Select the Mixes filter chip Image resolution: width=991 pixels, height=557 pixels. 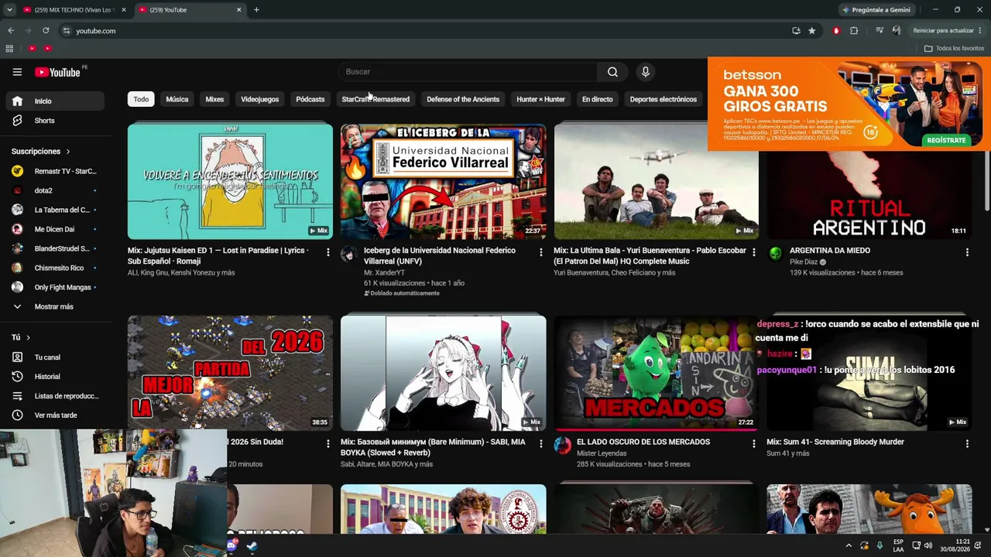tap(214, 99)
